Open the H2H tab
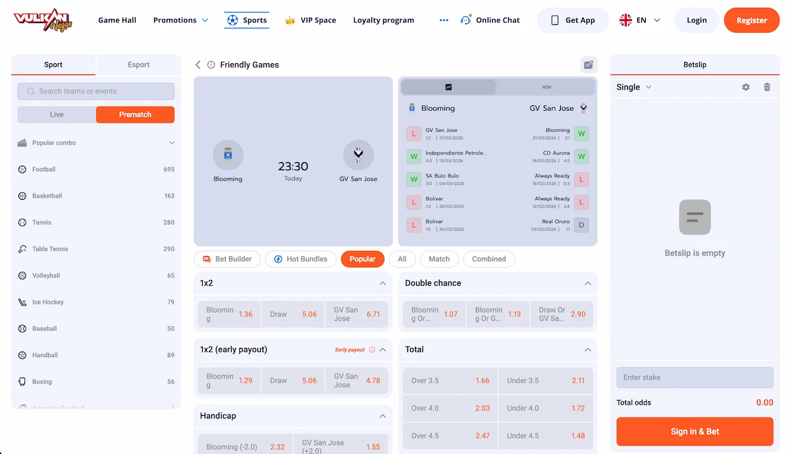This screenshot has width=790, height=454. (x=546, y=87)
